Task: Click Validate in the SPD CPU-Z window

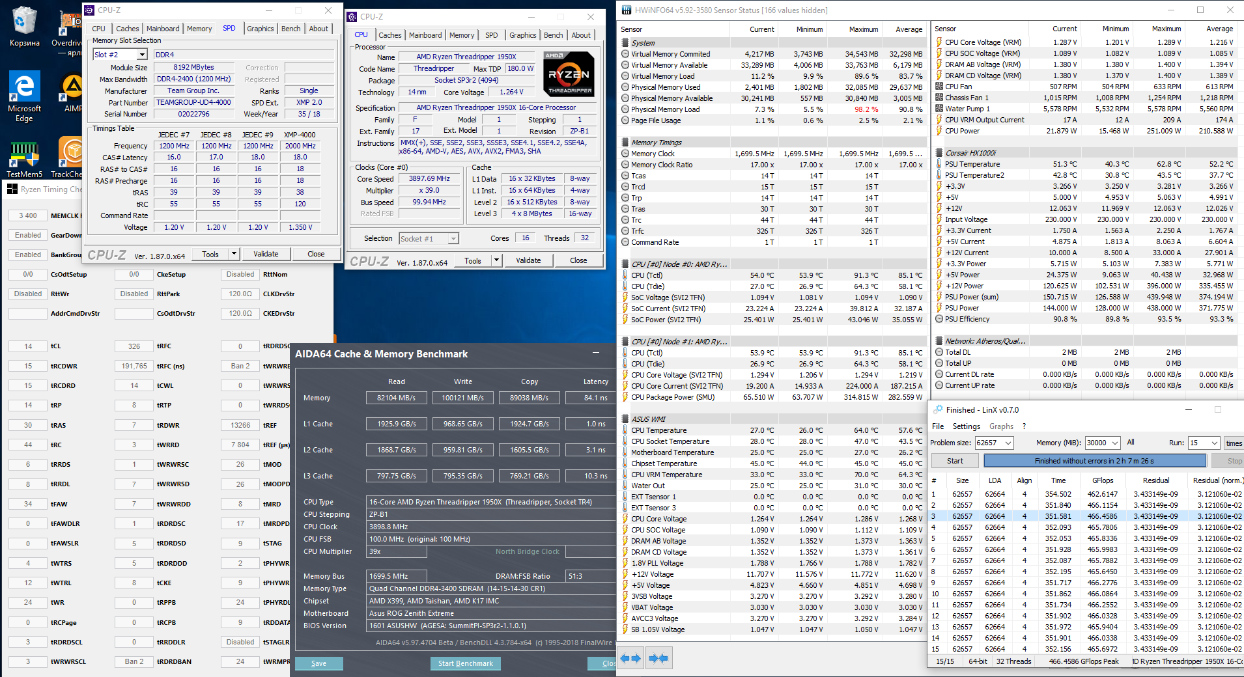Action: click(266, 254)
